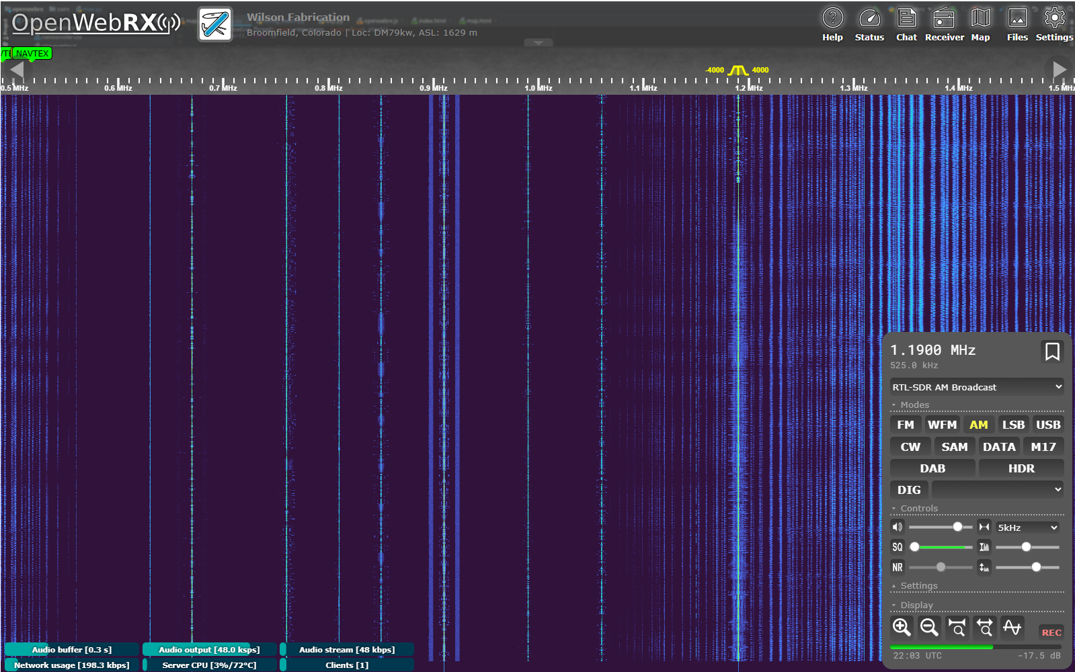Open the Files page
Viewport: 1075px width, 672px height.
tap(1017, 25)
